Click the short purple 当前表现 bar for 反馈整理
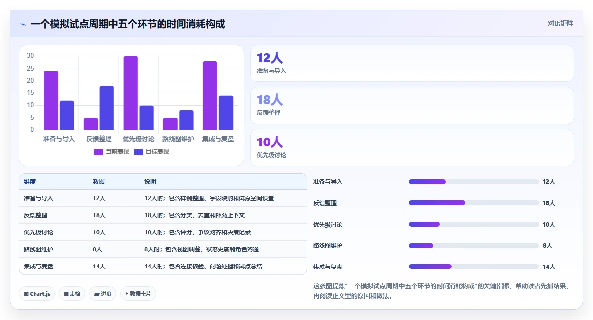This screenshot has width=593, height=320. [x=91, y=124]
